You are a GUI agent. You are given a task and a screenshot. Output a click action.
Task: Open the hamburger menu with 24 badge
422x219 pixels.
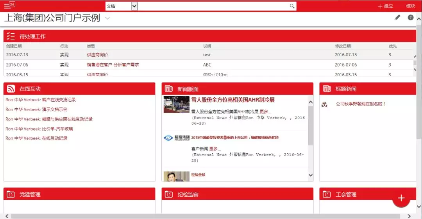click(9, 5)
